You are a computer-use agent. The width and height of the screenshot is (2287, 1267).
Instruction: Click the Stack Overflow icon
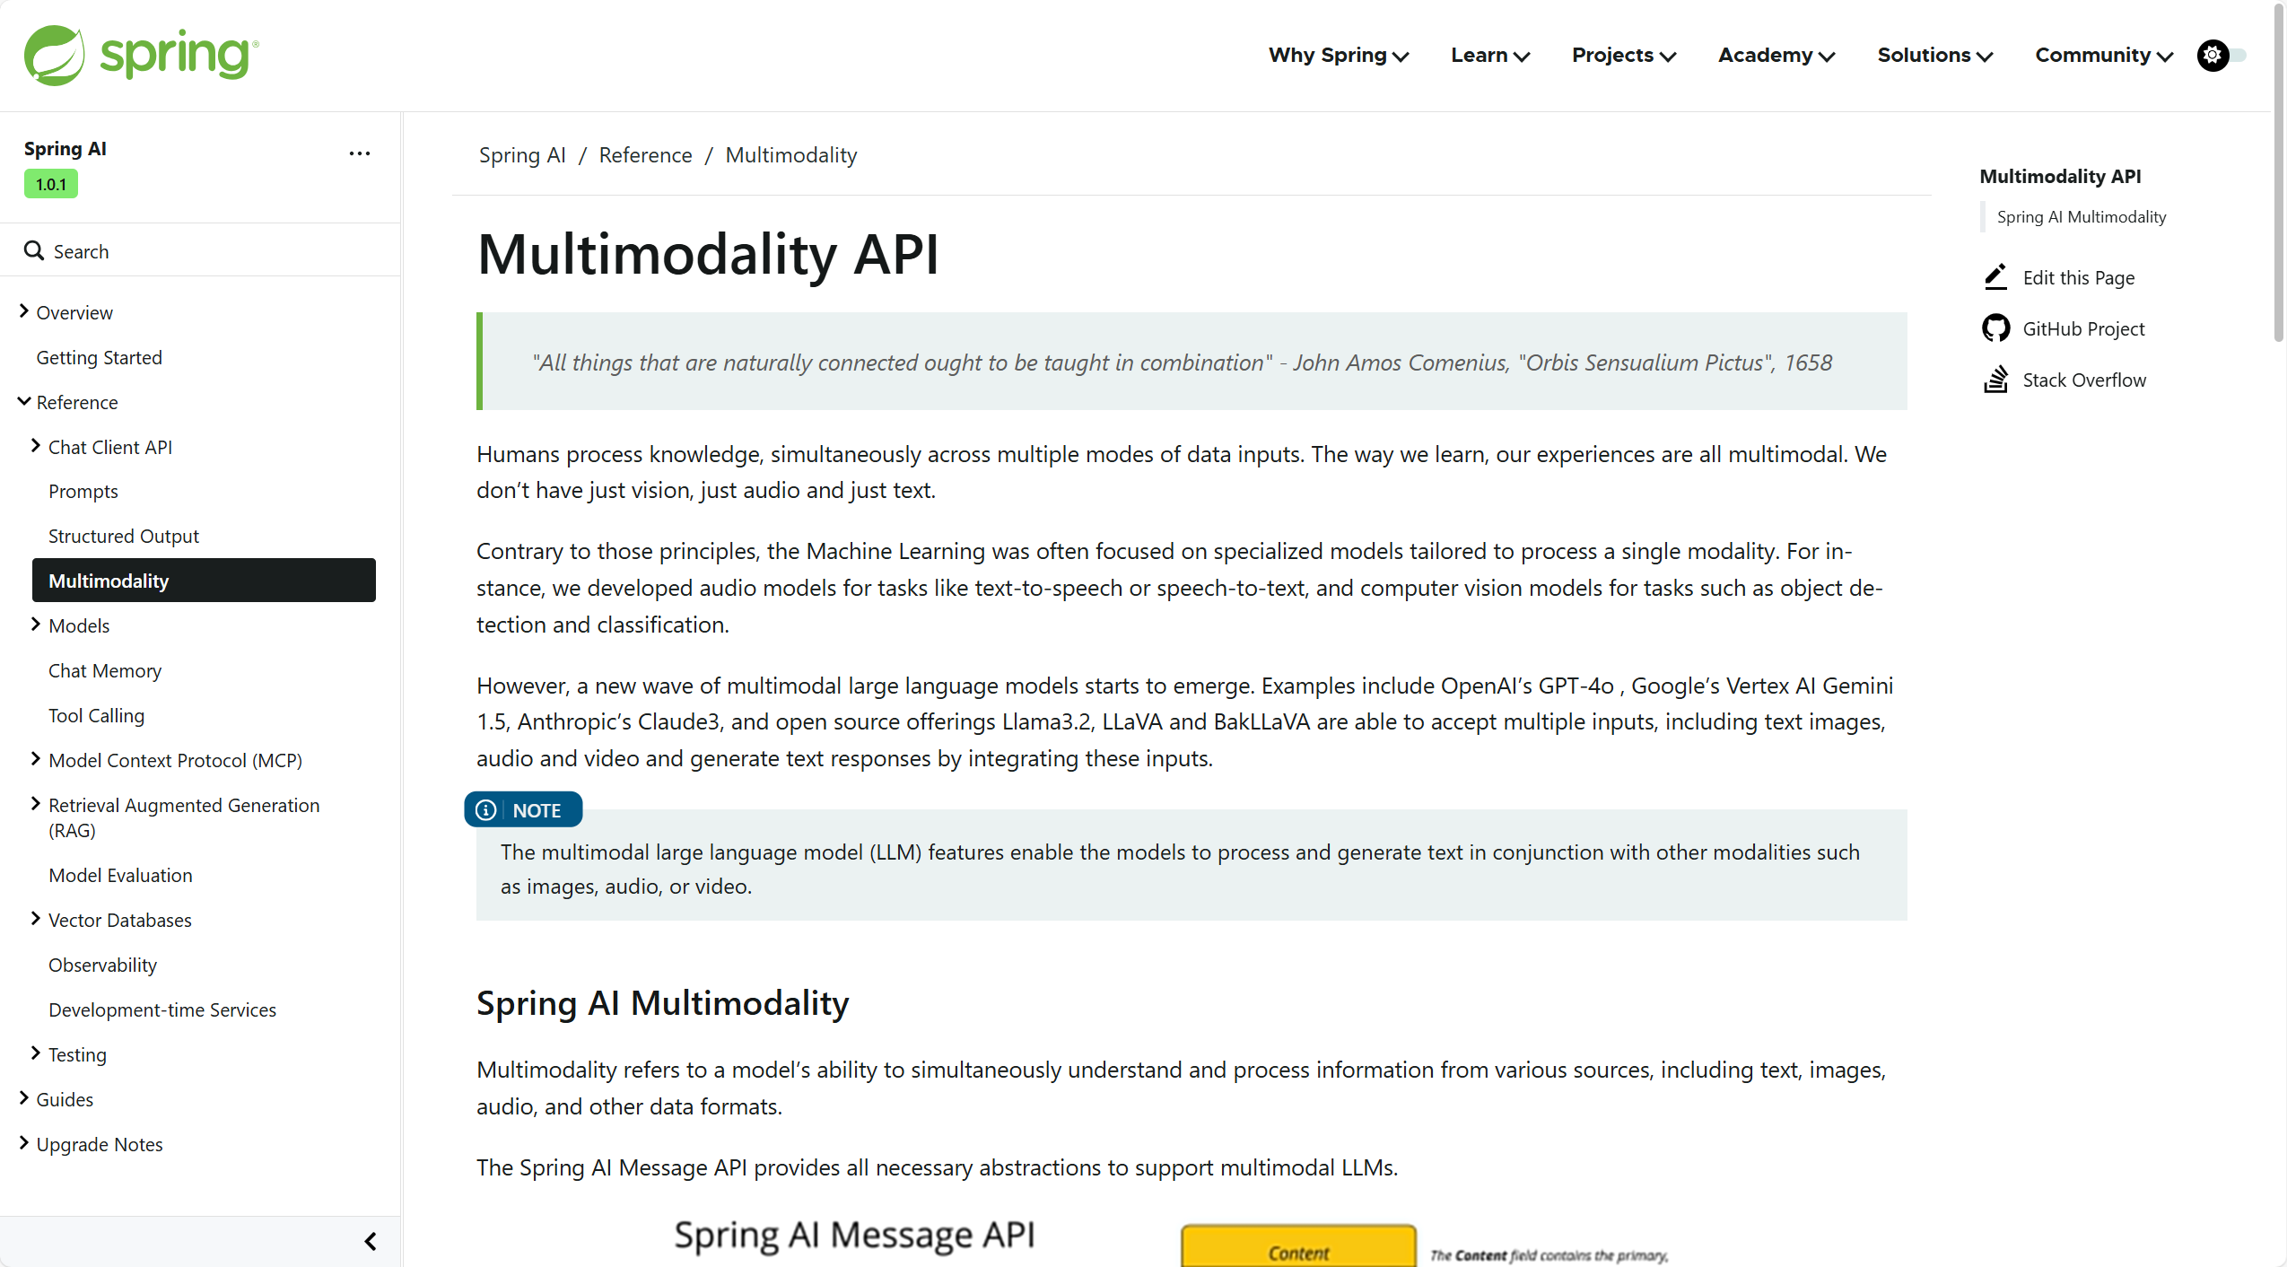pos(1995,380)
